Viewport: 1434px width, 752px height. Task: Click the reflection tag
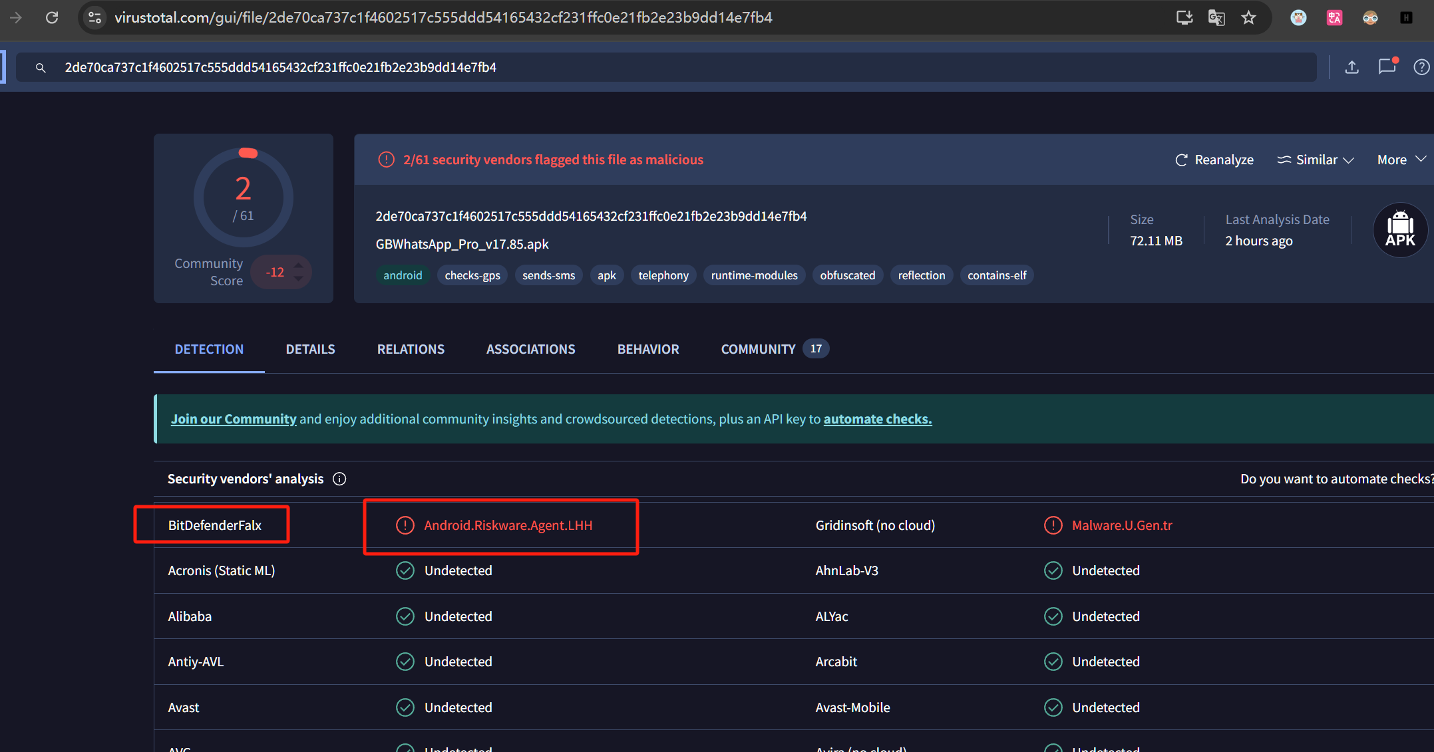click(x=922, y=275)
